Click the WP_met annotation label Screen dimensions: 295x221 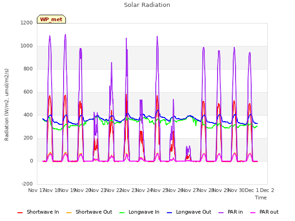pyautogui.click(x=51, y=19)
